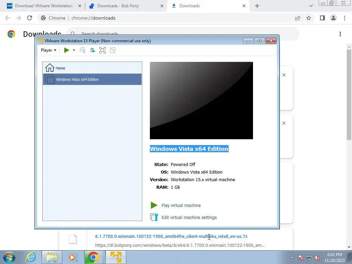Open the Player menu dropdown

pyautogui.click(x=48, y=50)
